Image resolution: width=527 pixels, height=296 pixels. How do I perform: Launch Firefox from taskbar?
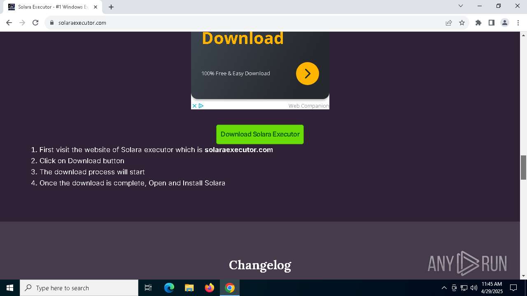click(209, 288)
